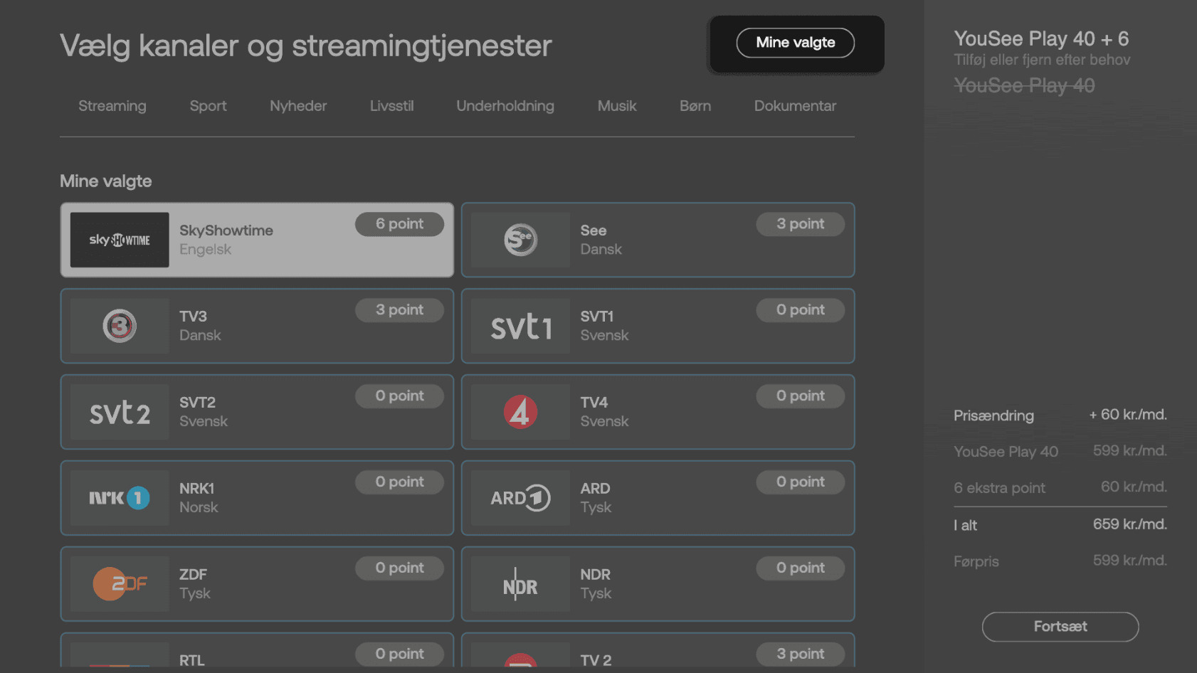The height and width of the screenshot is (673, 1197).
Task: Select the RTL channel card
Action: click(x=257, y=652)
